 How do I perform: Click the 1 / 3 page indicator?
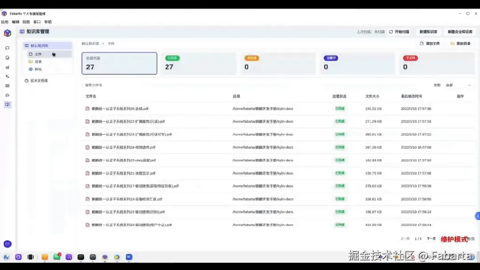pyautogui.click(x=418, y=238)
